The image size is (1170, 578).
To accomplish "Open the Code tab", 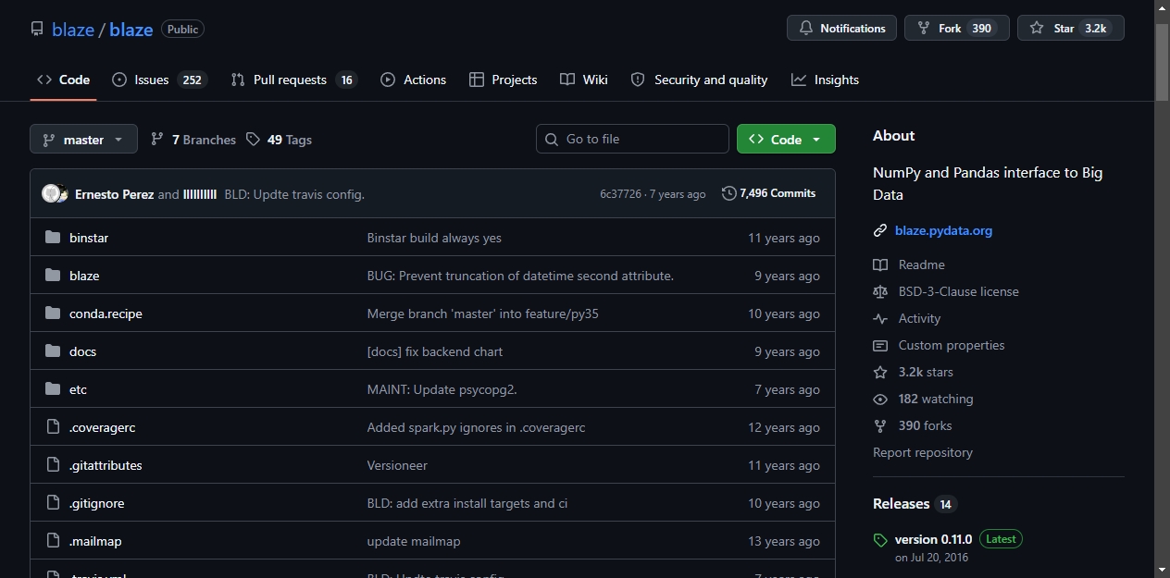I will (x=63, y=80).
